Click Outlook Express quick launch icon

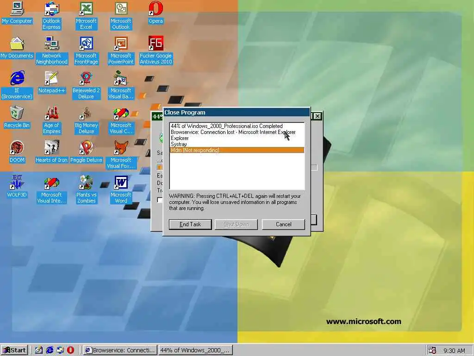(60, 350)
